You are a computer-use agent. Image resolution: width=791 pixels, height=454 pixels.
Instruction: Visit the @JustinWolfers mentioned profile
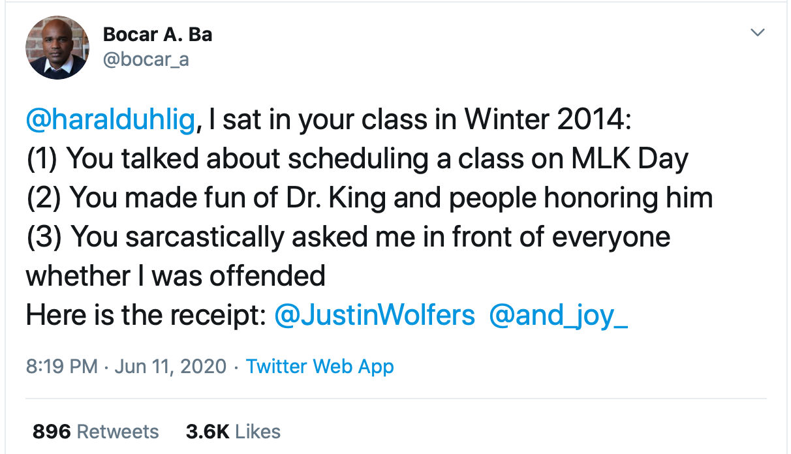(x=375, y=316)
